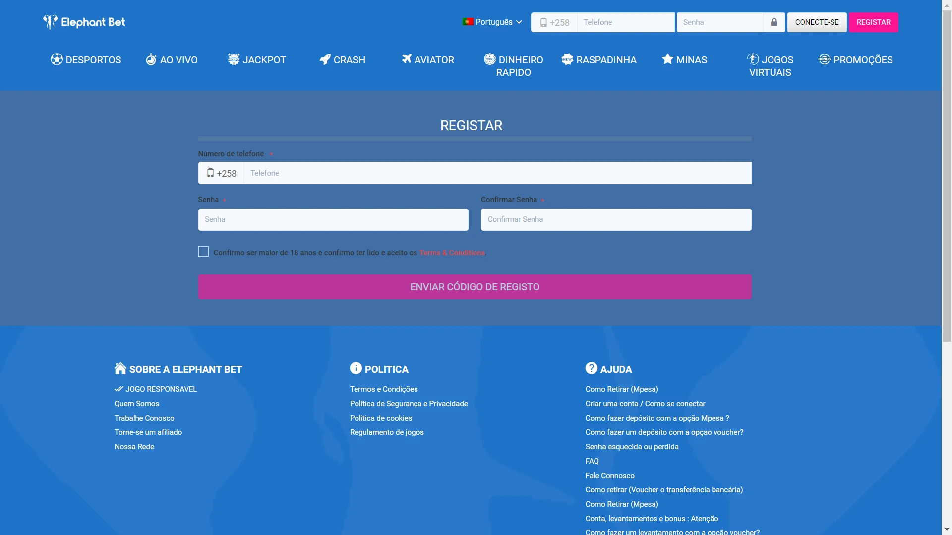This screenshot has width=952, height=535.
Task: Open the Fale Connosco link
Action: [x=610, y=476]
